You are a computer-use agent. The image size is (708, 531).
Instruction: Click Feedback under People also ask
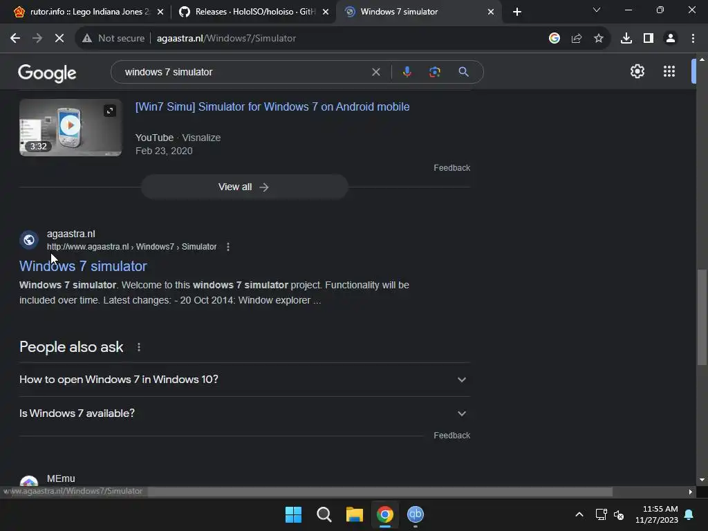click(451, 436)
